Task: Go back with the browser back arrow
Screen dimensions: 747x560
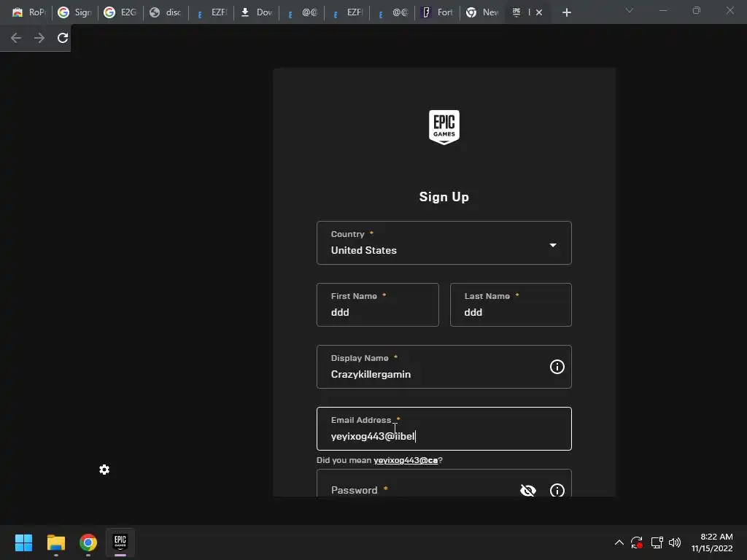Action: pyautogui.click(x=16, y=38)
